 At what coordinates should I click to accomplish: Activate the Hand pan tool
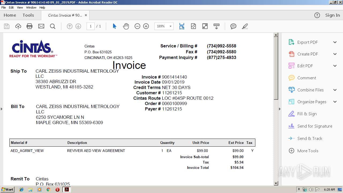pyautogui.click(x=126, y=26)
